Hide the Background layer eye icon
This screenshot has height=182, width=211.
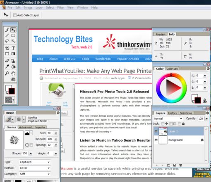156,140
